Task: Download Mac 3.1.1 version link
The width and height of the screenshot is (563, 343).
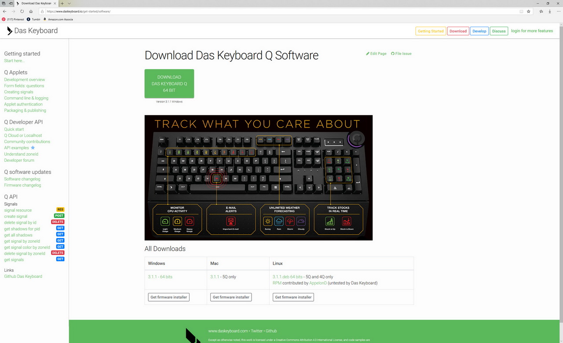Action: (215, 277)
